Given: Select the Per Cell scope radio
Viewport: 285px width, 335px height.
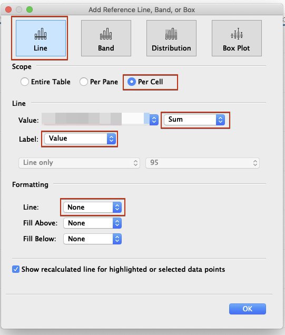Looking at the screenshot, I should click(x=132, y=82).
